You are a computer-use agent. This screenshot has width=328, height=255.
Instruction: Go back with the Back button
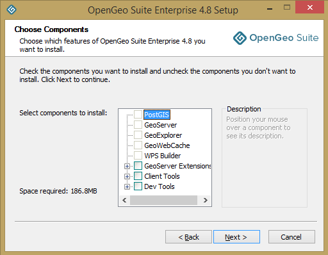click(188, 236)
